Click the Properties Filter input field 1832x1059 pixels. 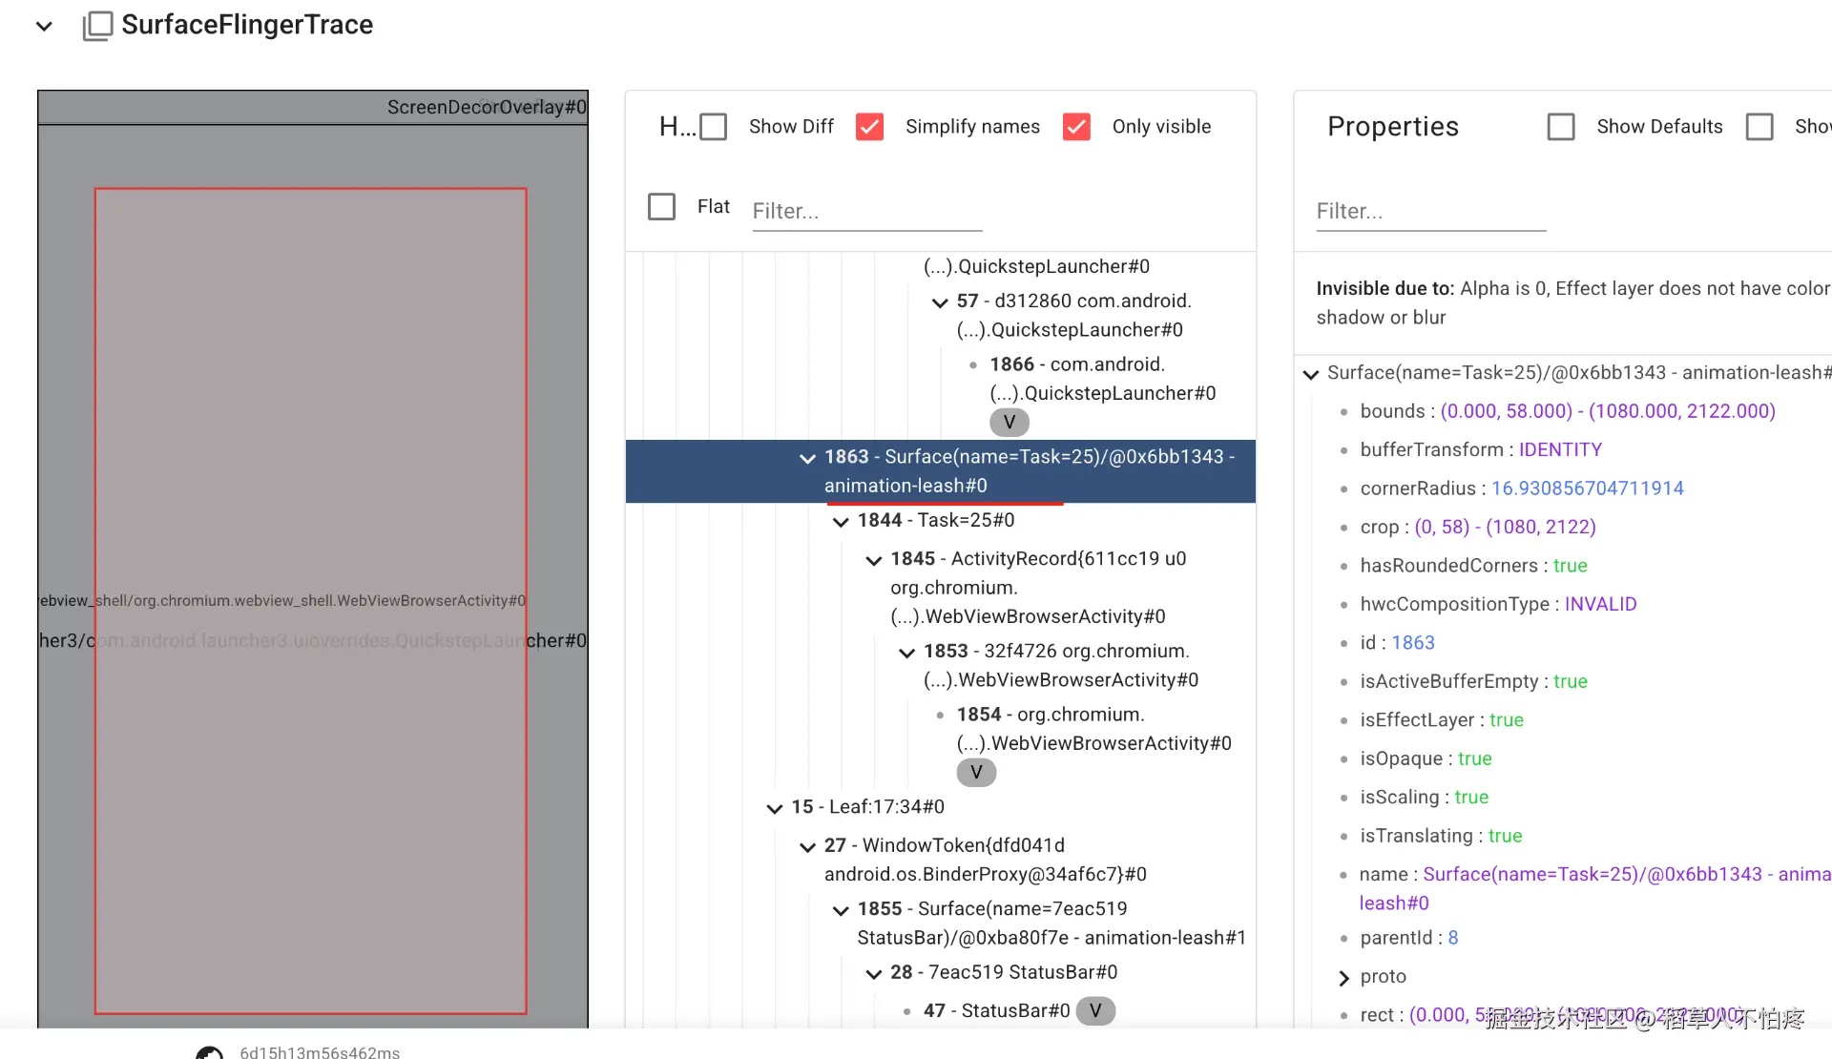tap(1430, 211)
